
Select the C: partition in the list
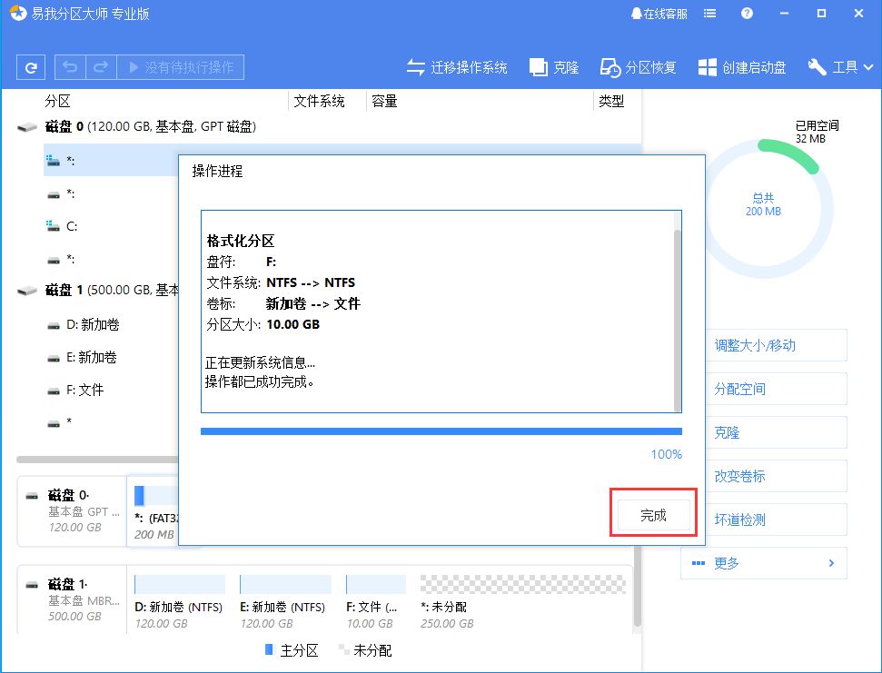71,226
